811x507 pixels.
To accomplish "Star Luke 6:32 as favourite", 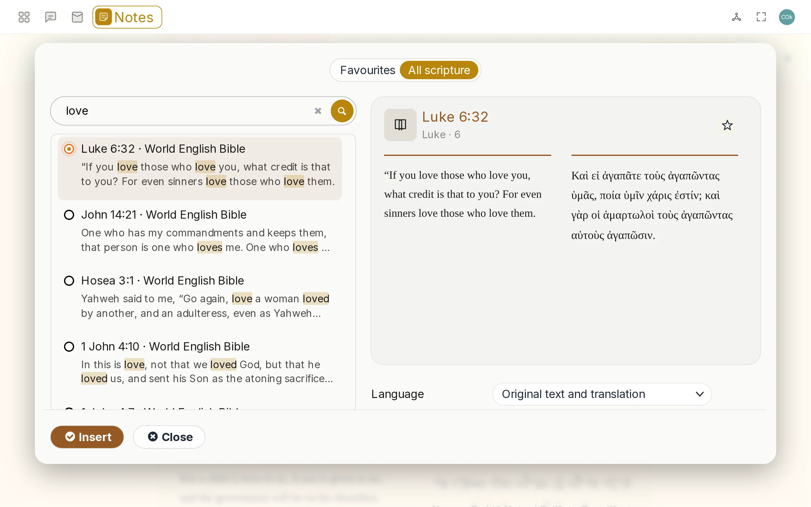I will (x=727, y=125).
